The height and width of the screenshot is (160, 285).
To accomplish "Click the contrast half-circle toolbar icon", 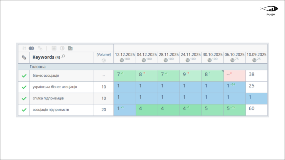I will pyautogui.click(x=62, y=48).
